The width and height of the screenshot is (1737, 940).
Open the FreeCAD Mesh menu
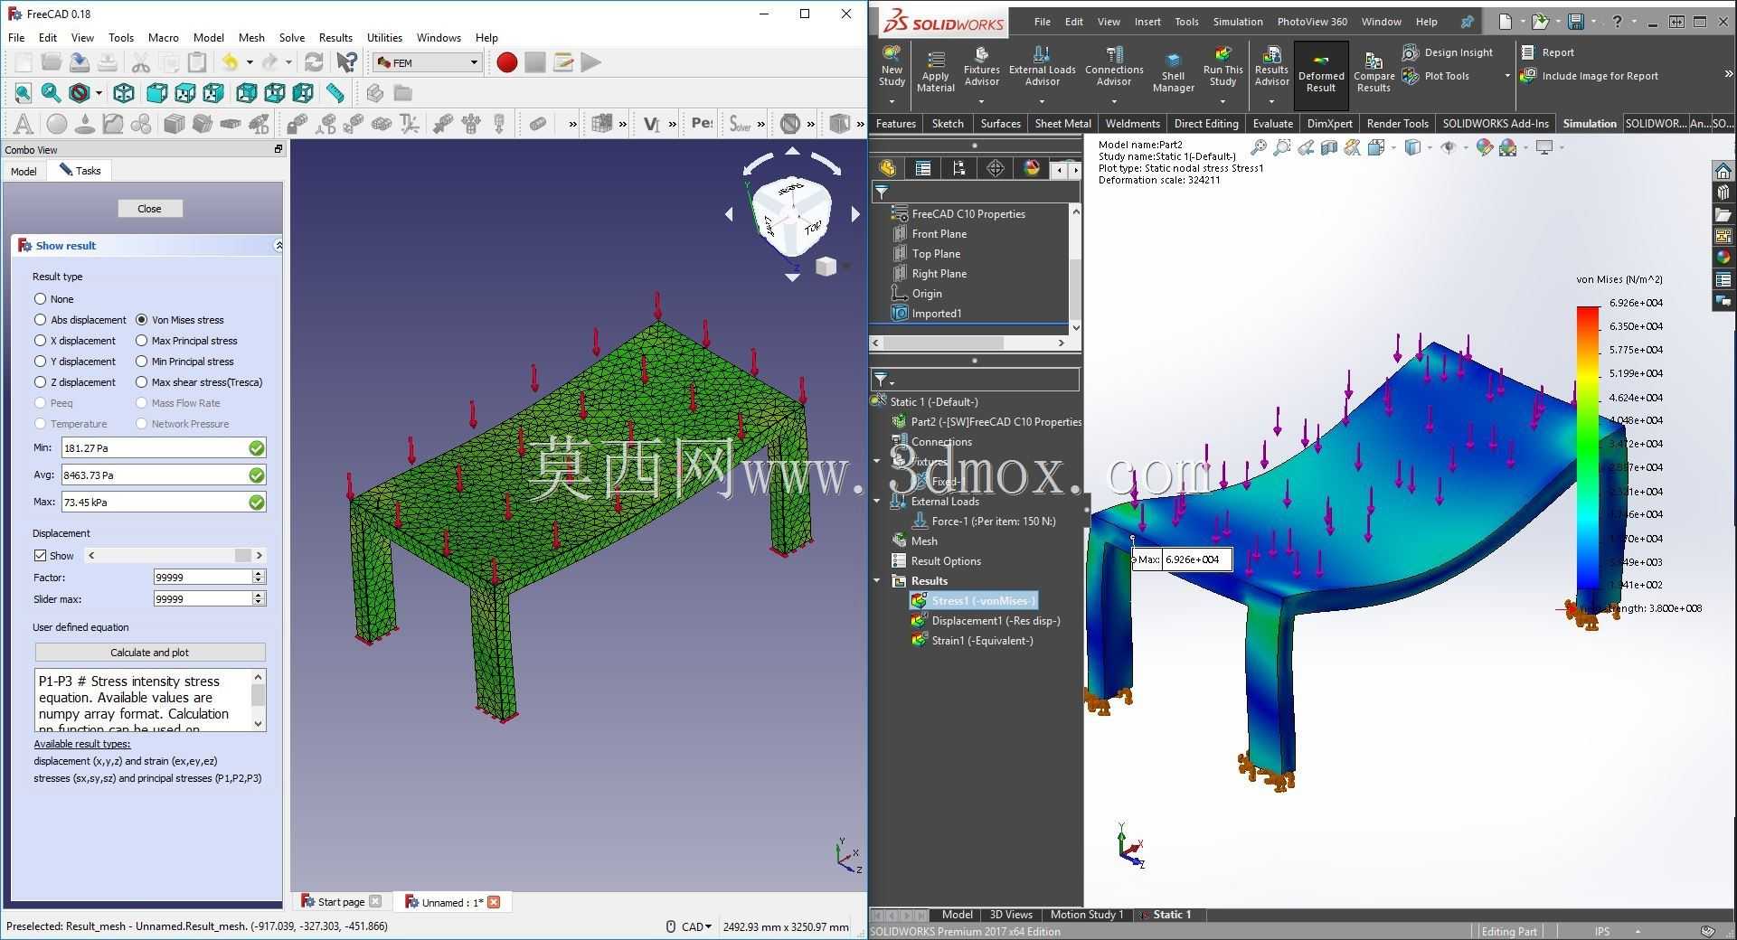click(x=251, y=38)
